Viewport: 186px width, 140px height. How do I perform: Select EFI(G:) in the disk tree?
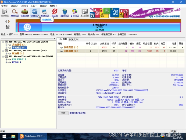[x=16, y=62]
